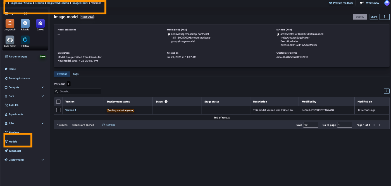Viewport: 391px width, 186px height.
Task: Open Auto ML sidebar icon
Action: click(6, 105)
